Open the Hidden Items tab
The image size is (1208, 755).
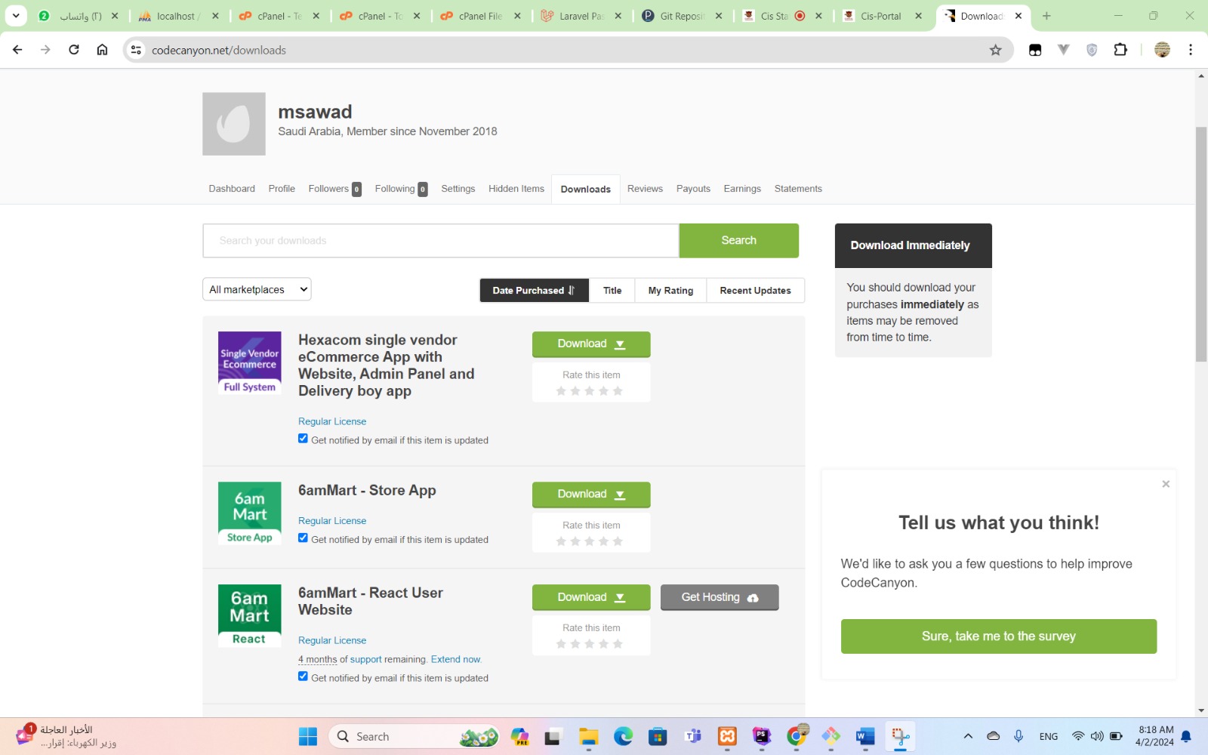click(x=516, y=189)
